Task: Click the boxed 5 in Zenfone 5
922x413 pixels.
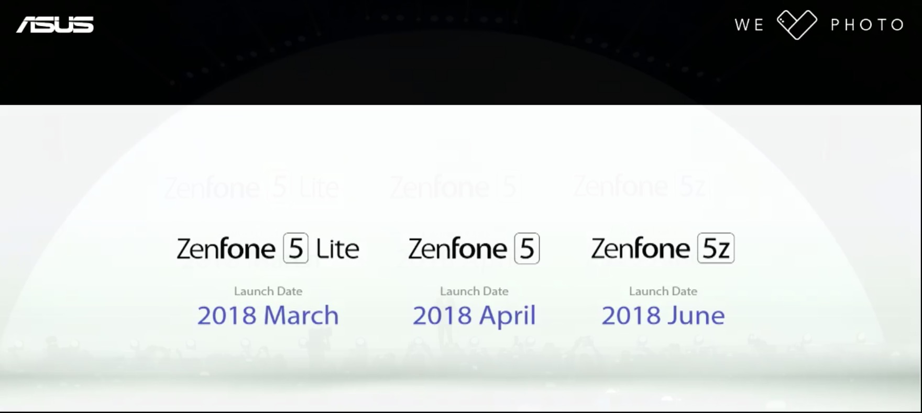Action: click(x=526, y=248)
